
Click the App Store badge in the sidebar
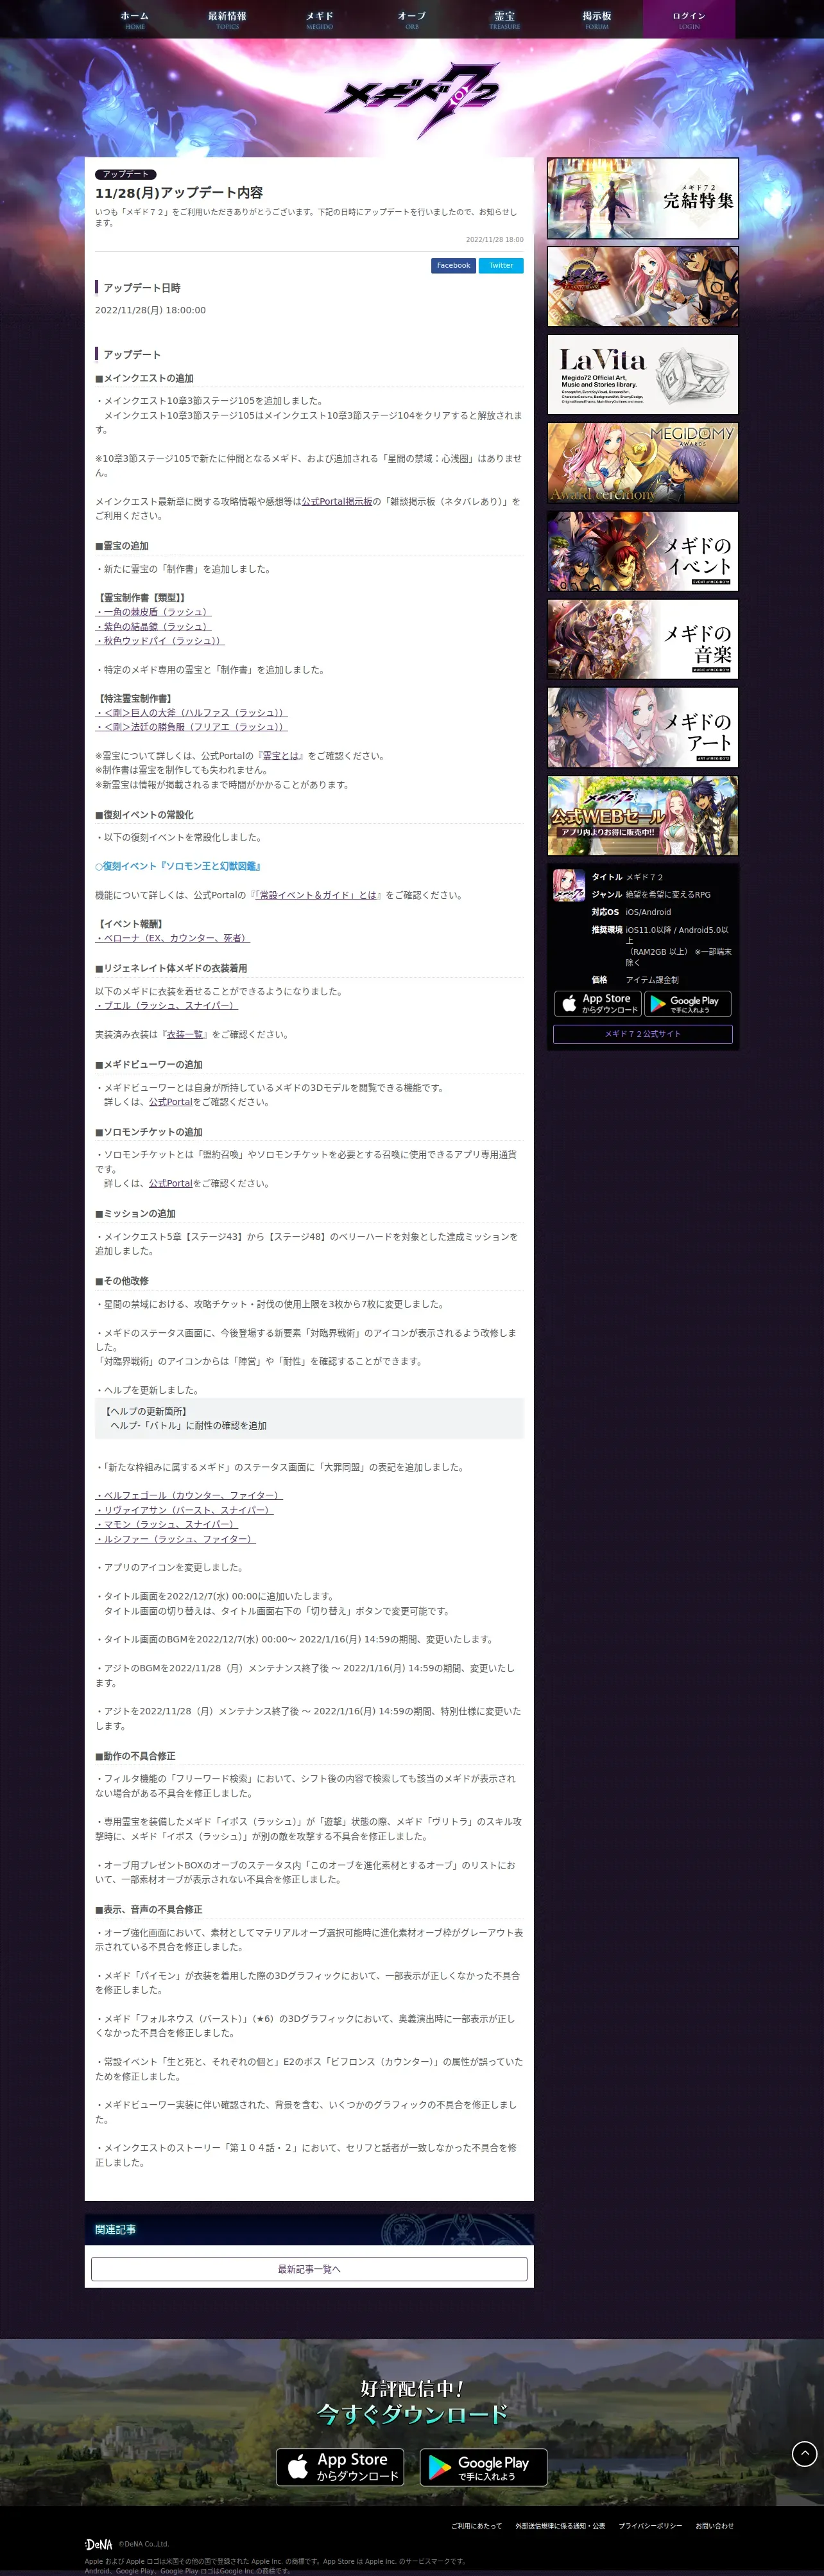tap(598, 1003)
